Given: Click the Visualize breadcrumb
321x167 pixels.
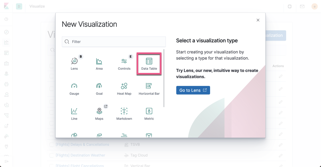Looking at the screenshot, I should tap(37, 7).
